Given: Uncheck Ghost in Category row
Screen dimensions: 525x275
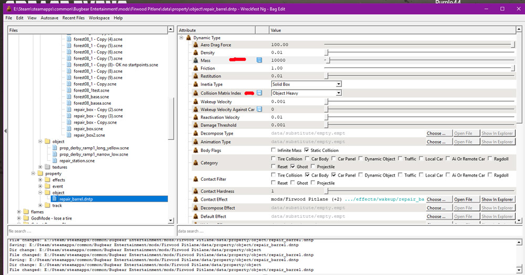Looking at the screenshot, I should (293, 167).
